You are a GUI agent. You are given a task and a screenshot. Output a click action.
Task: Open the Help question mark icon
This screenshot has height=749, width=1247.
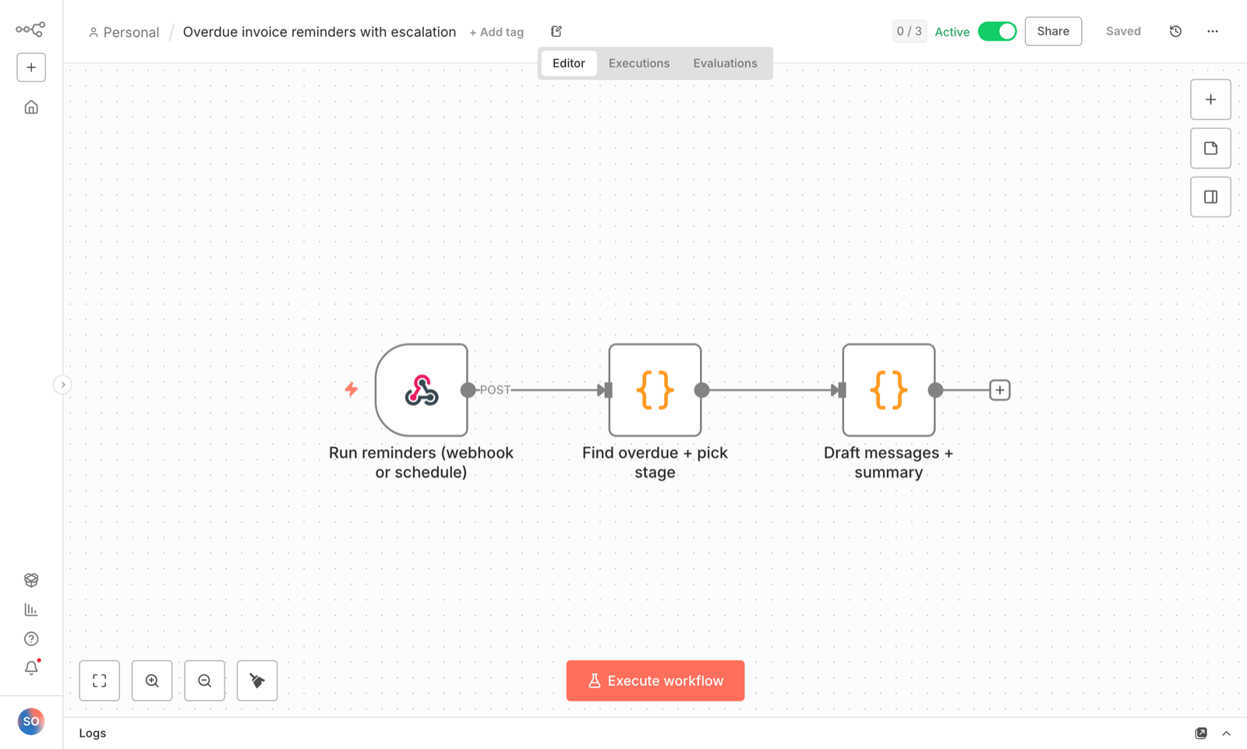(x=31, y=639)
